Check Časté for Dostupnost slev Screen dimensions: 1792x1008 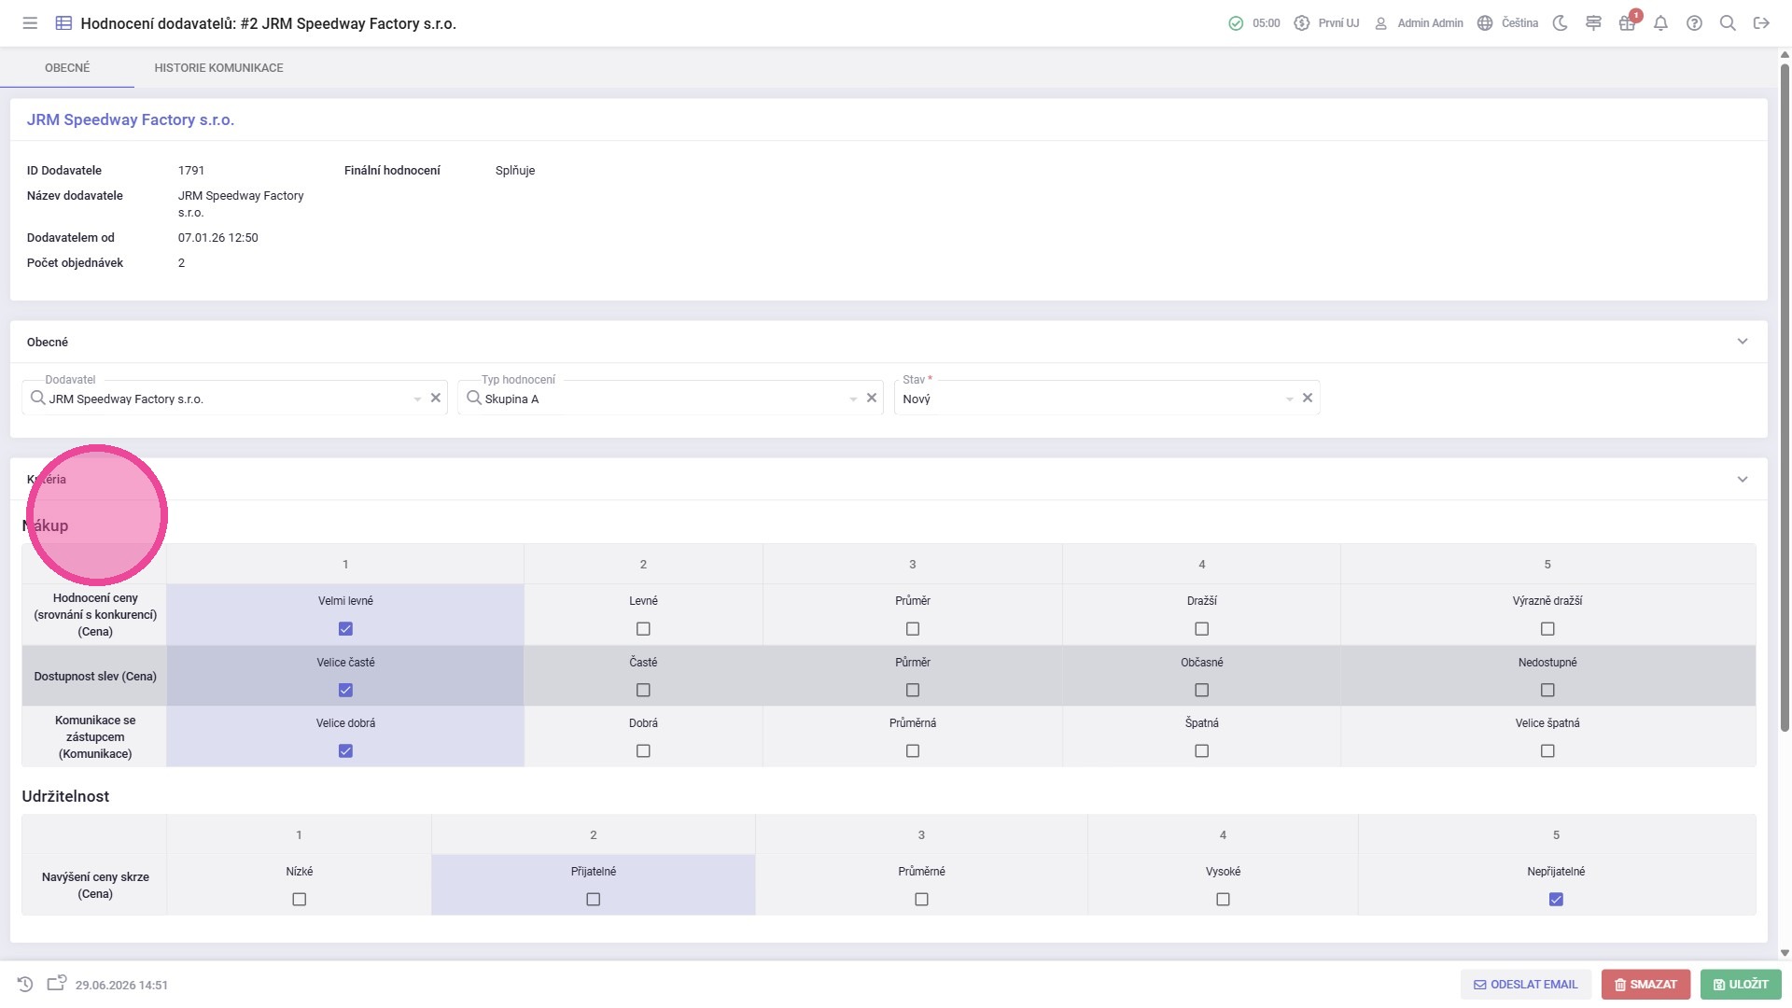pyautogui.click(x=643, y=691)
